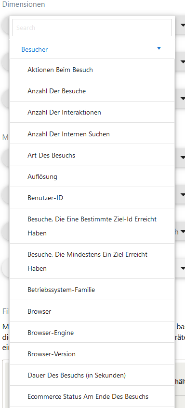This screenshot has height=408, width=185.
Task: Choose Dauer Des Besuchs (in Sekunden)
Action: click(x=92, y=375)
